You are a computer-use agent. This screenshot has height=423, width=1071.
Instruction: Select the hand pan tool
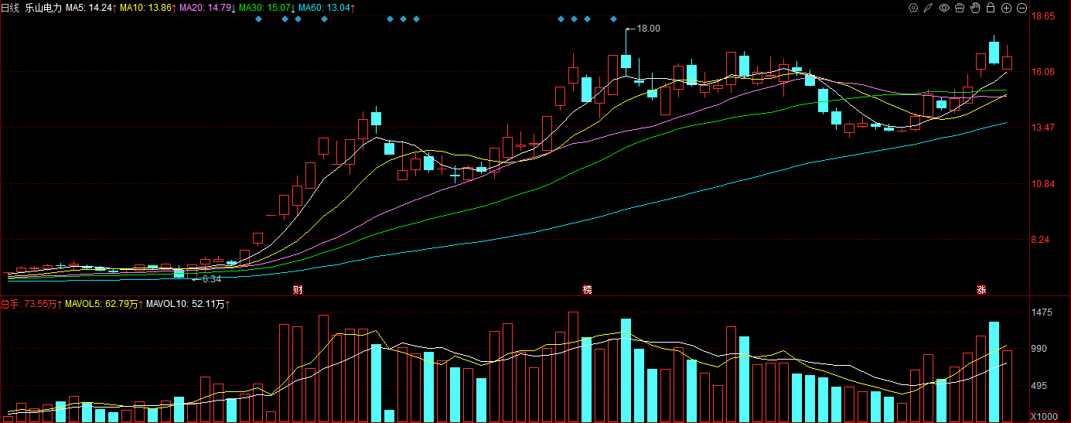click(976, 8)
